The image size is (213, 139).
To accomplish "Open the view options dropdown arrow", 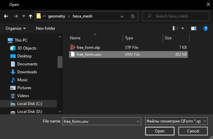I will (x=182, y=28).
